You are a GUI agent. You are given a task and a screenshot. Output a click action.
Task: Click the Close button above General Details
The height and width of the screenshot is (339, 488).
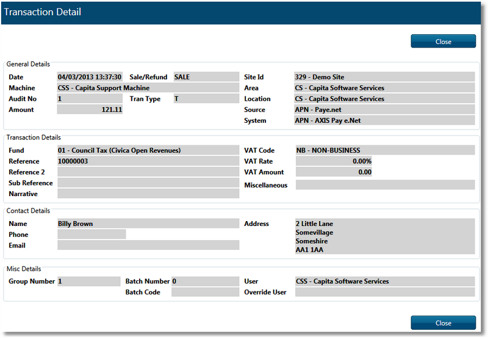[x=443, y=42]
